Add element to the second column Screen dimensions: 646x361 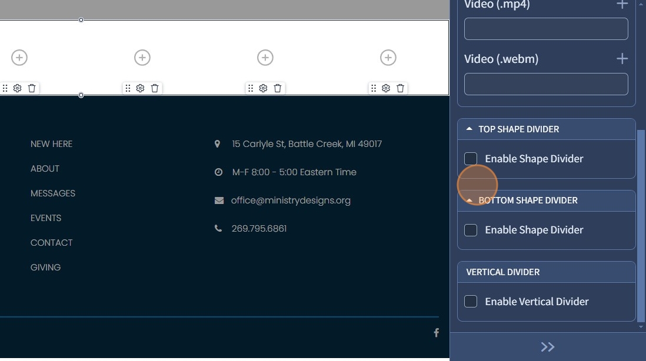coord(142,58)
